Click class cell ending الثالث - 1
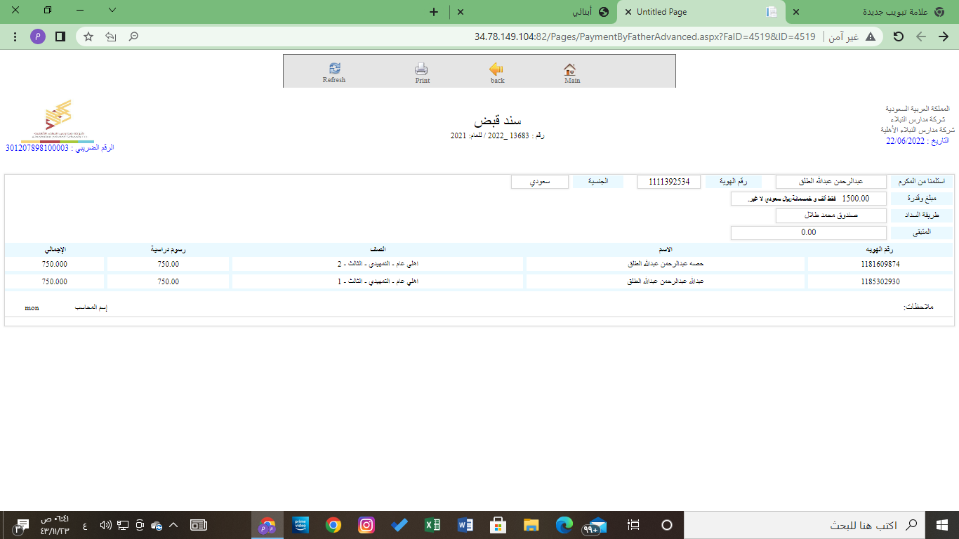This screenshot has width=959, height=539. tap(378, 281)
